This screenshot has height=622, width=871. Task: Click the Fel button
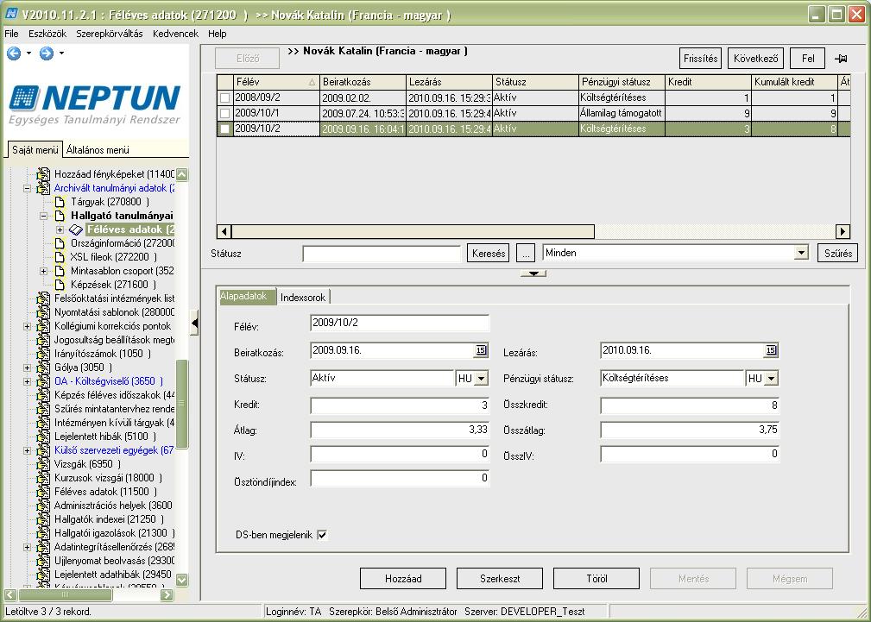tap(808, 59)
